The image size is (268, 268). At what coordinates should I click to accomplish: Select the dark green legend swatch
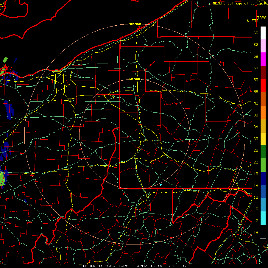(x=263, y=152)
